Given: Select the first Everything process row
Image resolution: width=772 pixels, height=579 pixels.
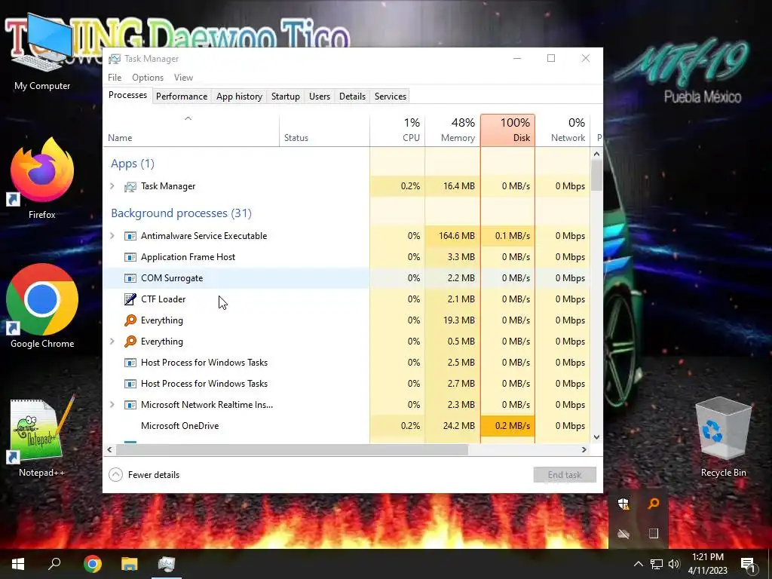Looking at the screenshot, I should point(347,320).
